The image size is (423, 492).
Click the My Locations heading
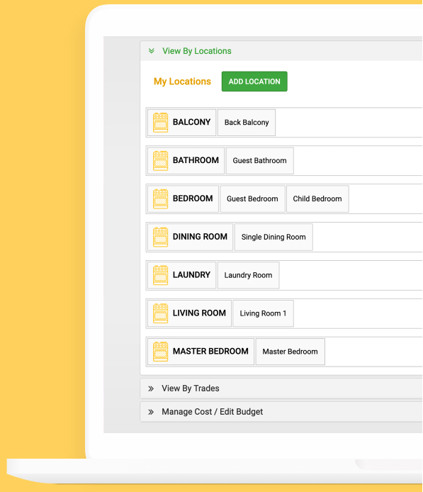click(182, 82)
